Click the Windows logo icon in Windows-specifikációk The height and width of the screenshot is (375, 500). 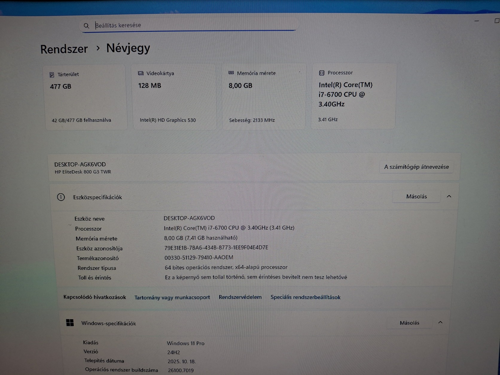[x=70, y=323]
